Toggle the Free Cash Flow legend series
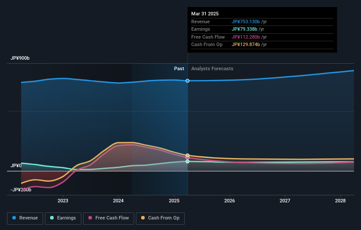The image size is (361, 230). (109, 218)
